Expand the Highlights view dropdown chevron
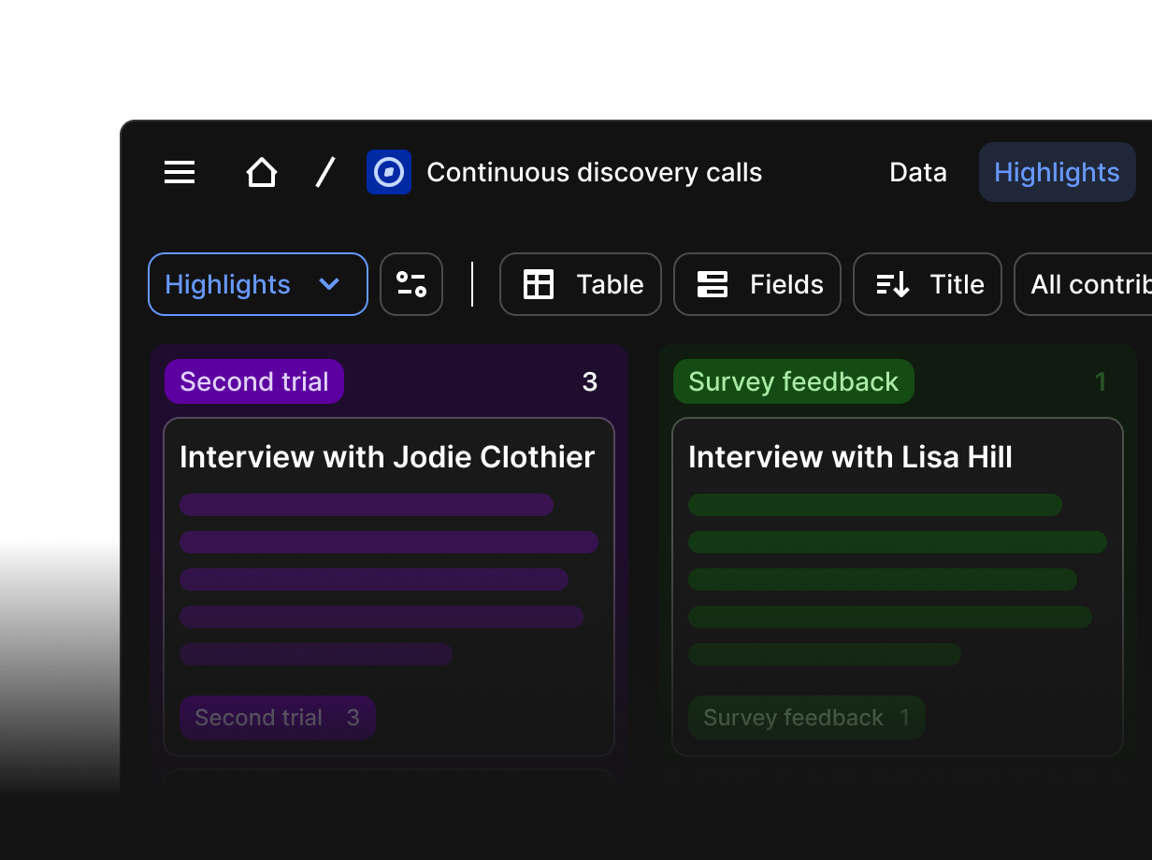Screen dimensions: 1152x860 tap(329, 284)
